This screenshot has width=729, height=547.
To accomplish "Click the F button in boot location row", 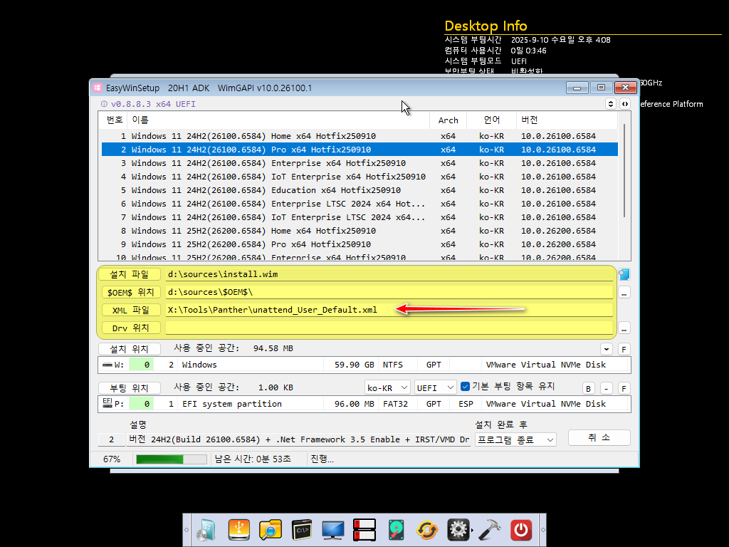I will pyautogui.click(x=624, y=388).
